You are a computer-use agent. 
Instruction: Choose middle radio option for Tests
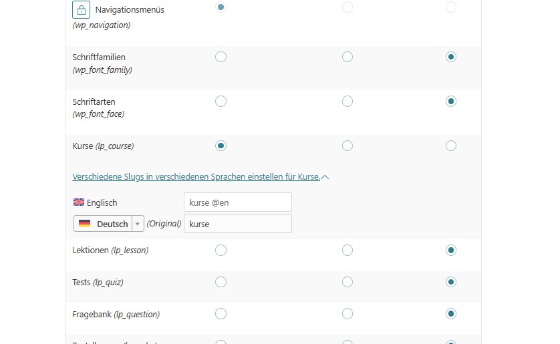coord(347,282)
